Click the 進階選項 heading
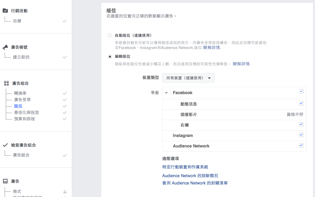The width and height of the screenshot is (315, 197). tap(170, 159)
